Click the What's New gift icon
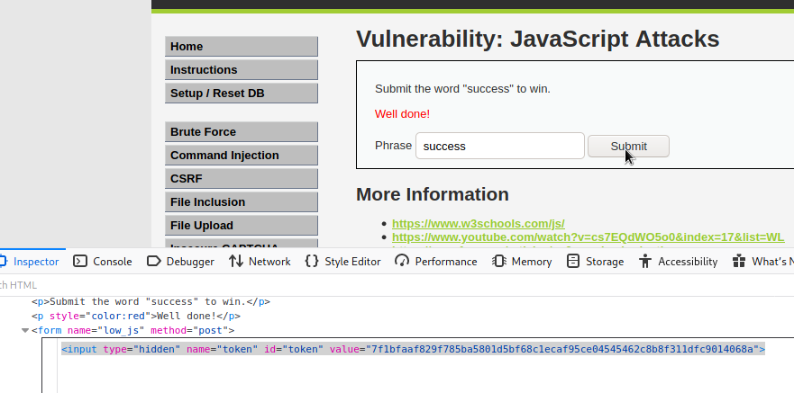 coord(739,261)
